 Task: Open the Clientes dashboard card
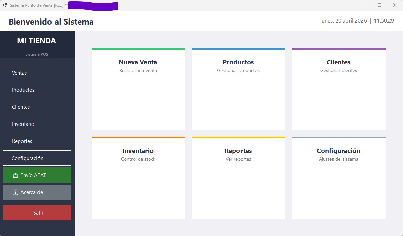[x=339, y=89]
